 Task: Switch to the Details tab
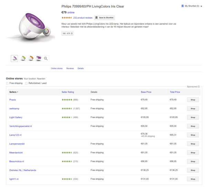tap(80, 69)
